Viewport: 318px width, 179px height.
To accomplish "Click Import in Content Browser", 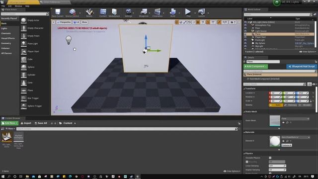I will (26, 123).
